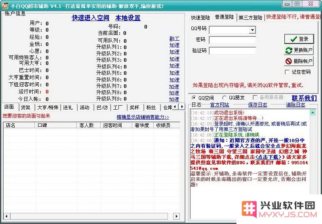322x224 pixels.
Task: Click 加速 next to 升级队列6
Action: pos(174,80)
